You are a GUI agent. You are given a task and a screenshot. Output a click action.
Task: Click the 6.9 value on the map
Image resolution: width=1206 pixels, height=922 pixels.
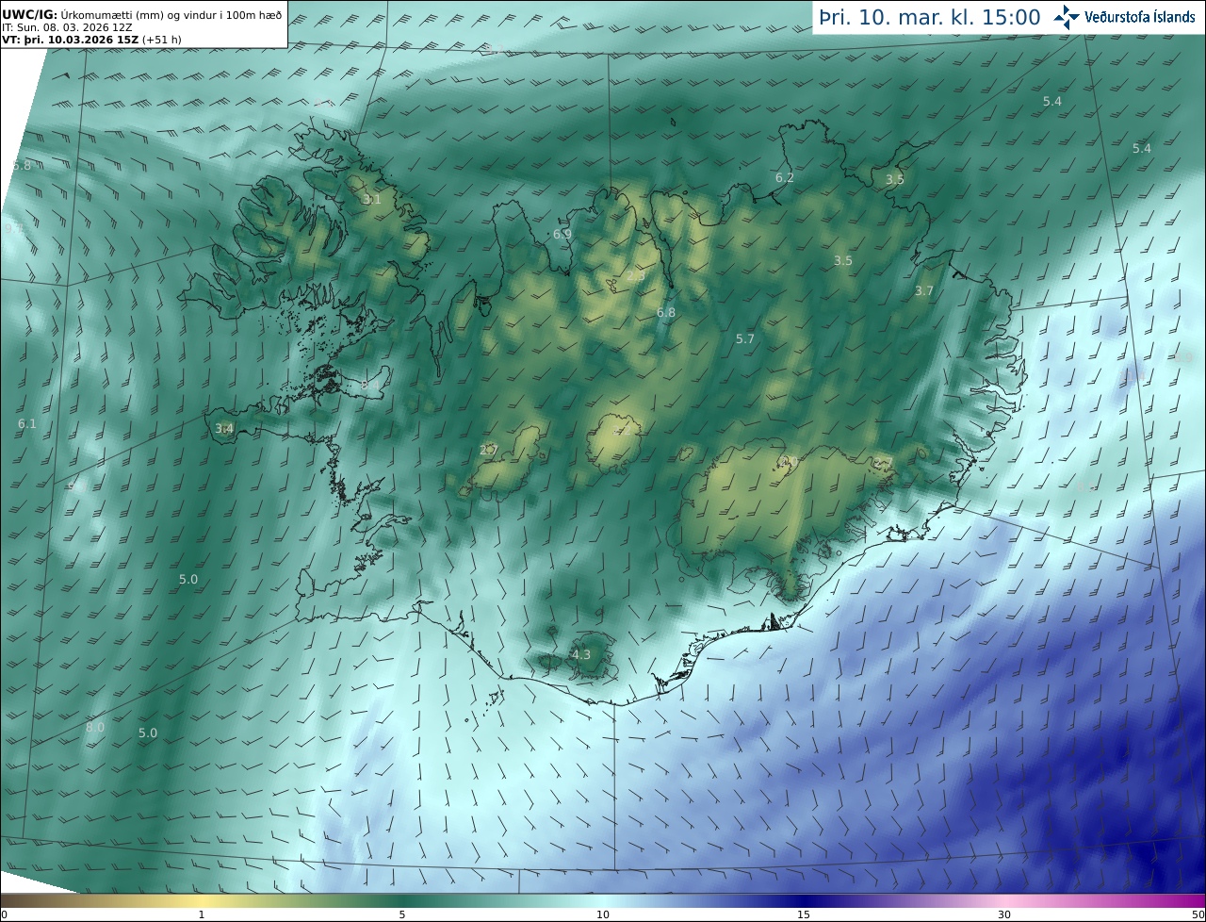coord(562,234)
